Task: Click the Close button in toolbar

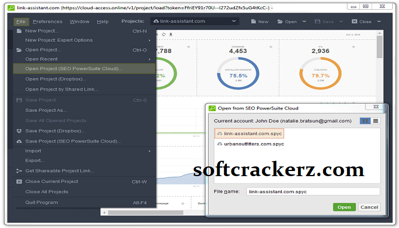Action: (x=361, y=22)
